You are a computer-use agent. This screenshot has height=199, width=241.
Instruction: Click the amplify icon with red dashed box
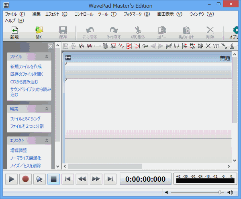[113, 46]
